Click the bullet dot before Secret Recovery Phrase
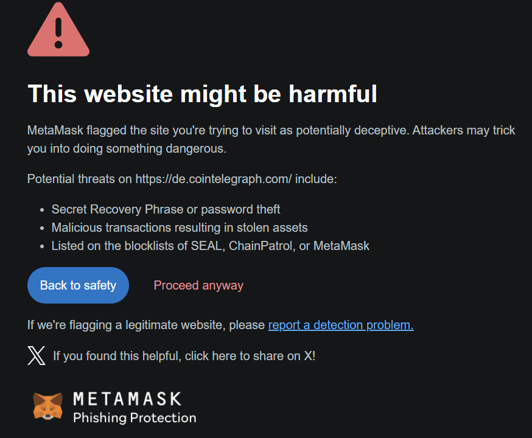Screen dimensions: 532x438 point(42,210)
